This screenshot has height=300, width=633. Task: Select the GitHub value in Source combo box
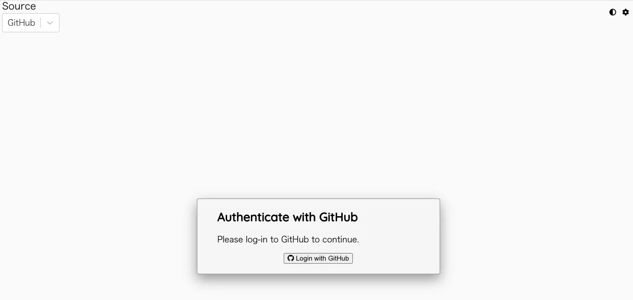click(x=21, y=23)
